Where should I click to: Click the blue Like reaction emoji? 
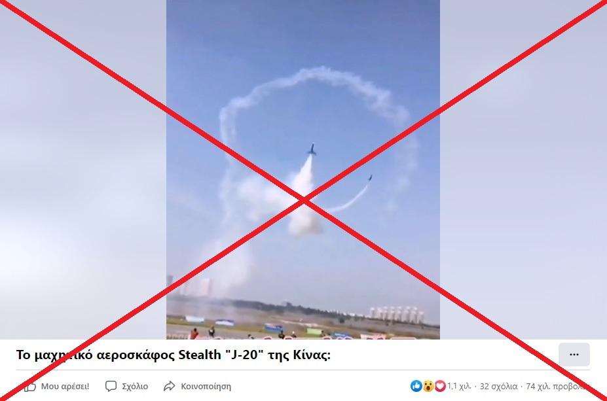[x=416, y=385]
